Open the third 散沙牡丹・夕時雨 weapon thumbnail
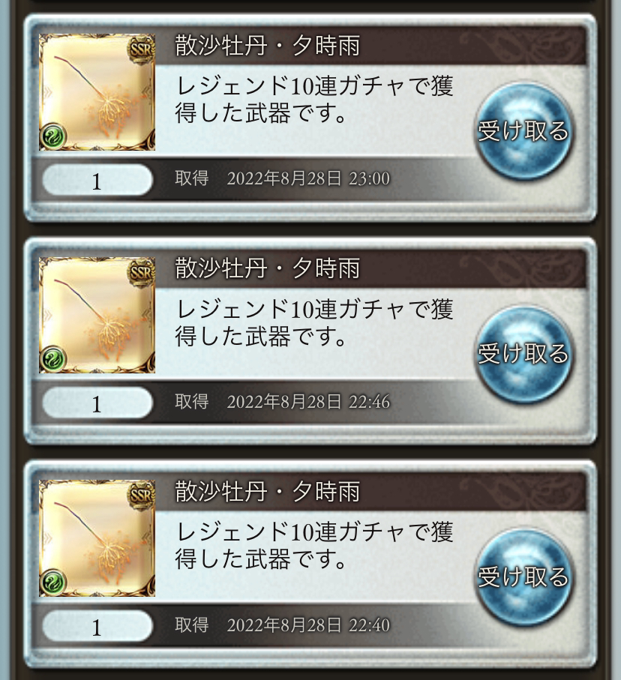The image size is (621, 680). (97, 538)
